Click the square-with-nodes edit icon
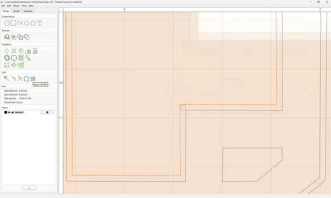Screen dimensions: 331x198 [26, 79]
